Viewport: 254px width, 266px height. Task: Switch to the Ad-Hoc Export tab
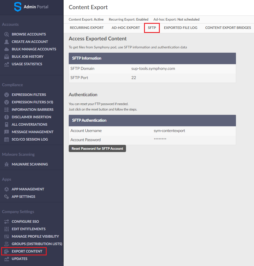(126, 28)
